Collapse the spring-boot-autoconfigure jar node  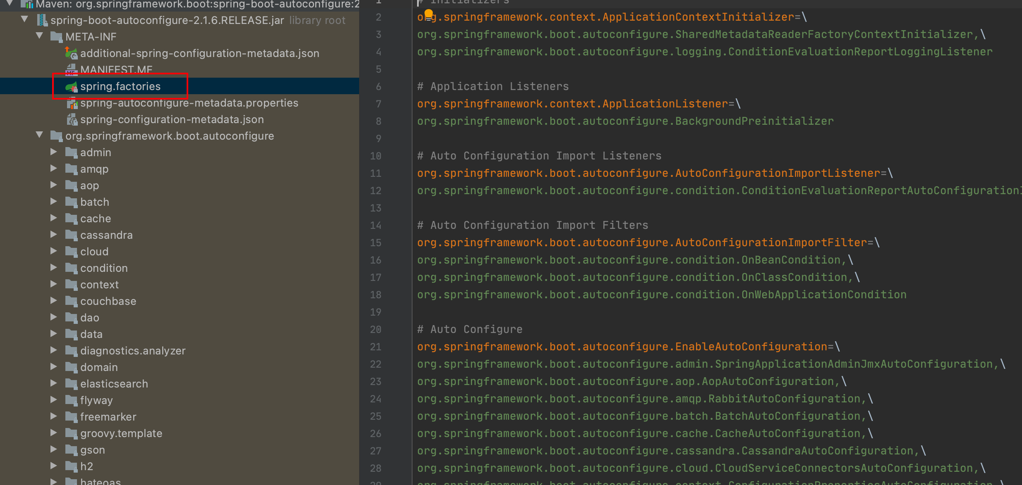coord(24,19)
